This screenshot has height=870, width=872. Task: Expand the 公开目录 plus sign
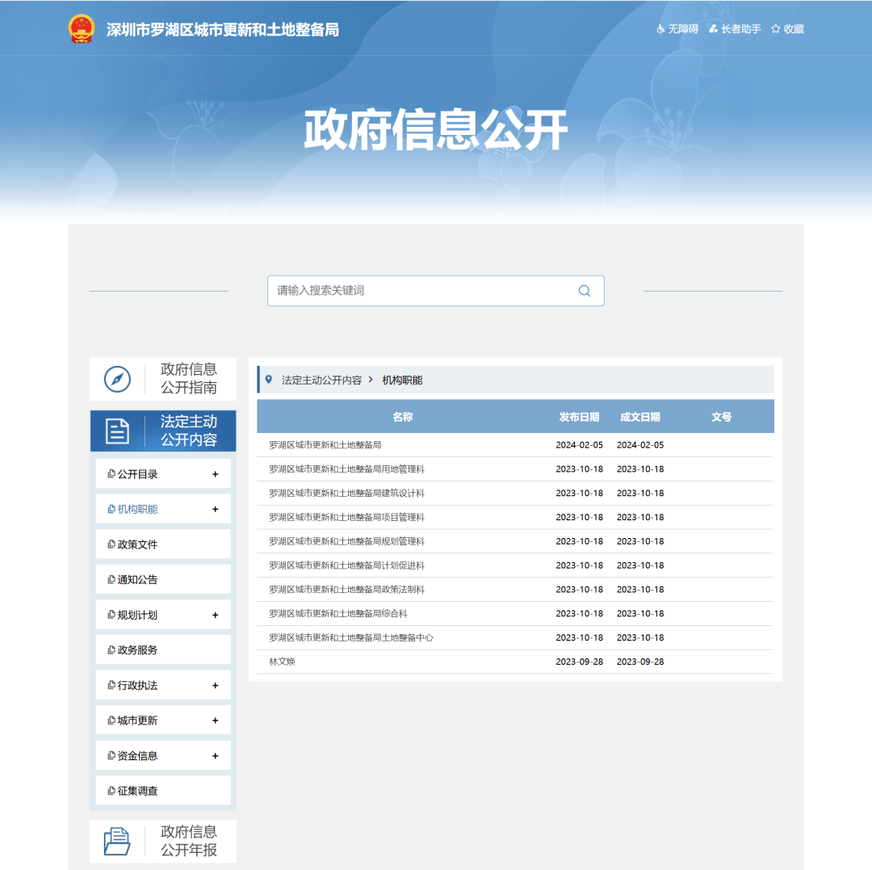(216, 474)
